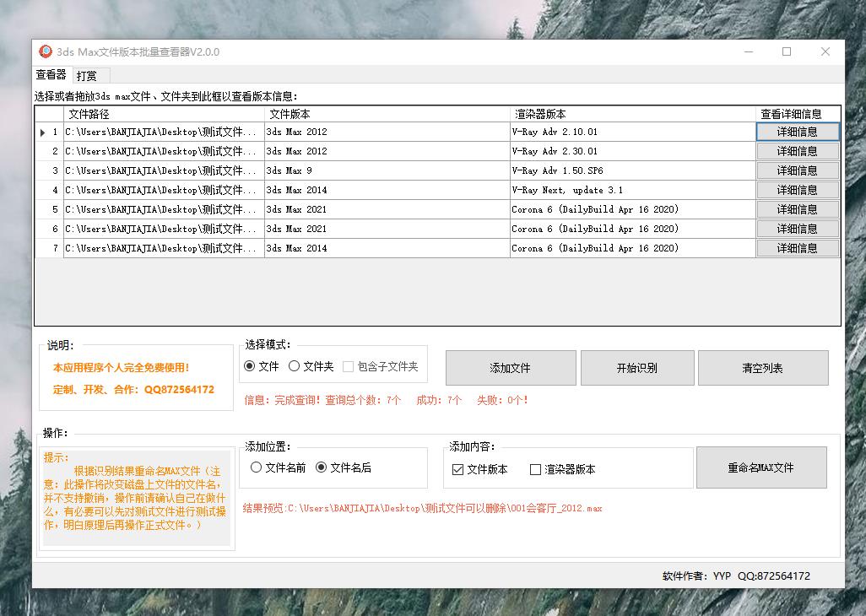Image resolution: width=866 pixels, height=616 pixels.
Task: Select row 1 arrow indicator in table
Action: tap(43, 132)
